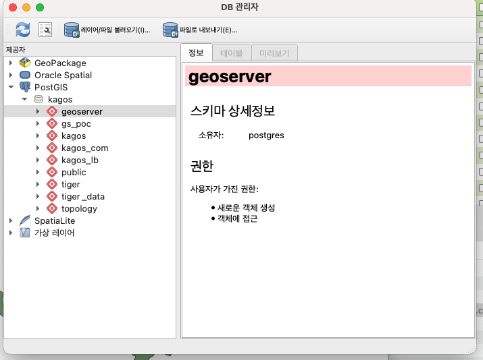Select the PostGIS provider label

51,88
